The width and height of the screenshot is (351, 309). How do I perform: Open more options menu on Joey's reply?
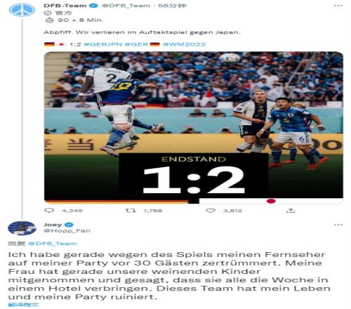click(338, 225)
